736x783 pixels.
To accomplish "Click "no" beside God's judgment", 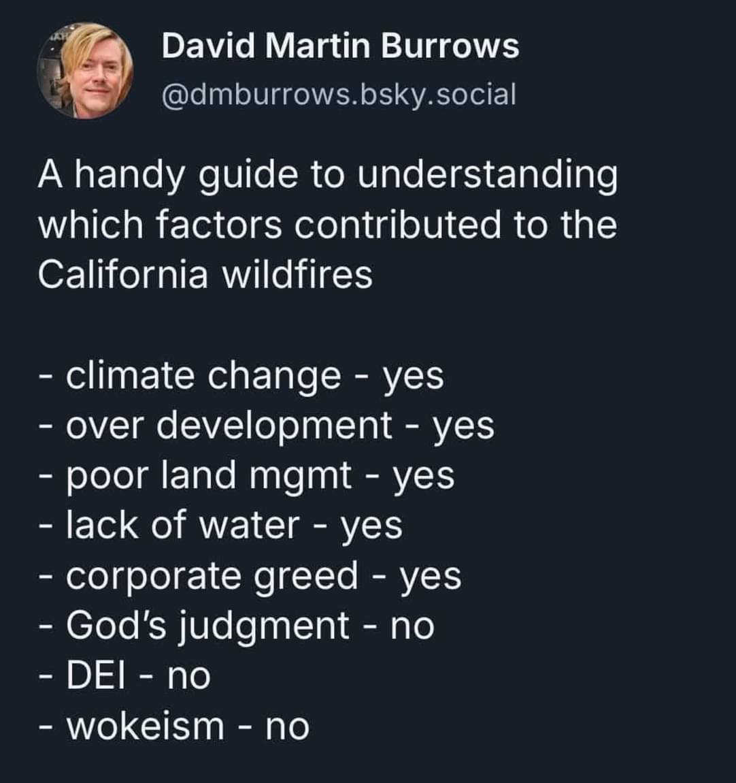I will (x=412, y=626).
